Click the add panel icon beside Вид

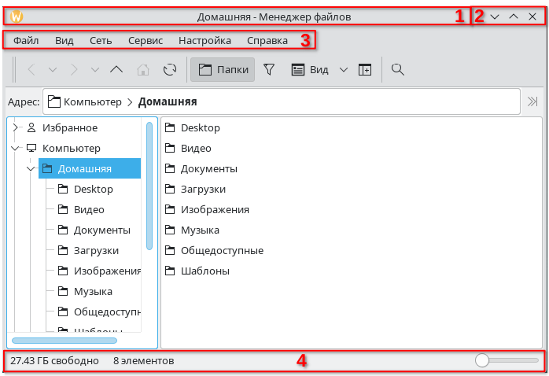pos(365,70)
